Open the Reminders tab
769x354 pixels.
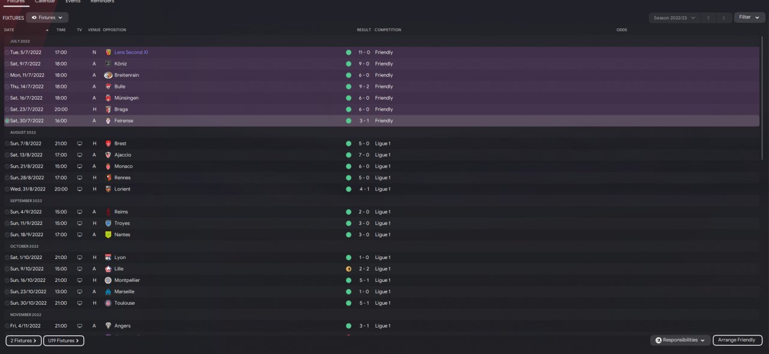[102, 2]
